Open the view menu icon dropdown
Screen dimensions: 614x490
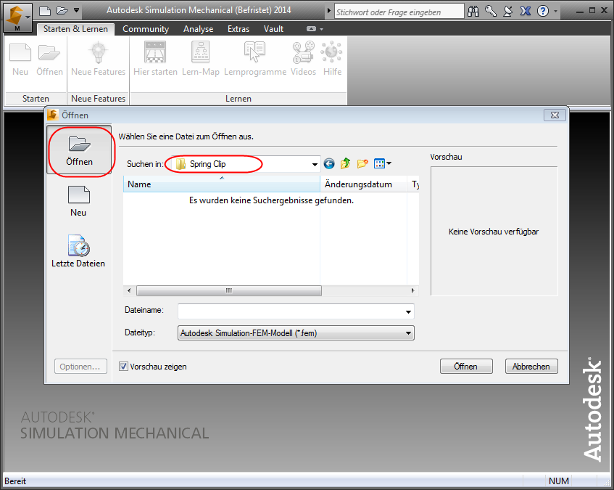coord(383,163)
